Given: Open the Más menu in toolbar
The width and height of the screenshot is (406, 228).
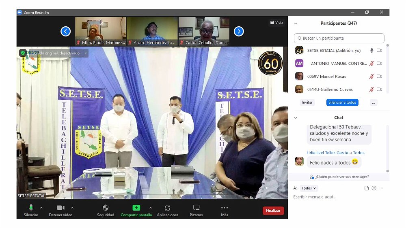Looking at the screenshot, I should coord(225,208).
